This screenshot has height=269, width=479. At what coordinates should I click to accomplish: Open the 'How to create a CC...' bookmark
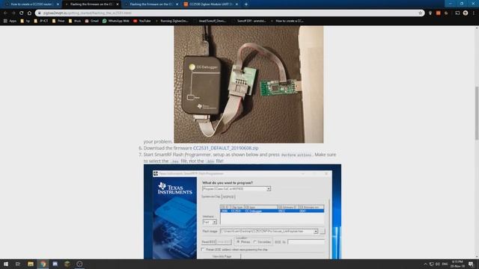coord(287,21)
